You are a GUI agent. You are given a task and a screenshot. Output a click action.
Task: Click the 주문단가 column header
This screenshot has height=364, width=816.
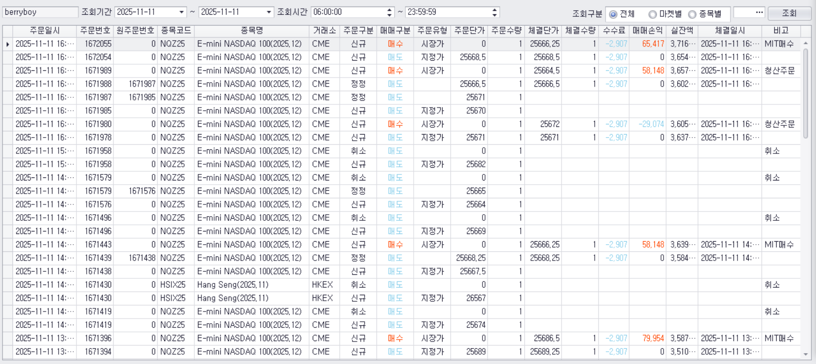point(470,31)
